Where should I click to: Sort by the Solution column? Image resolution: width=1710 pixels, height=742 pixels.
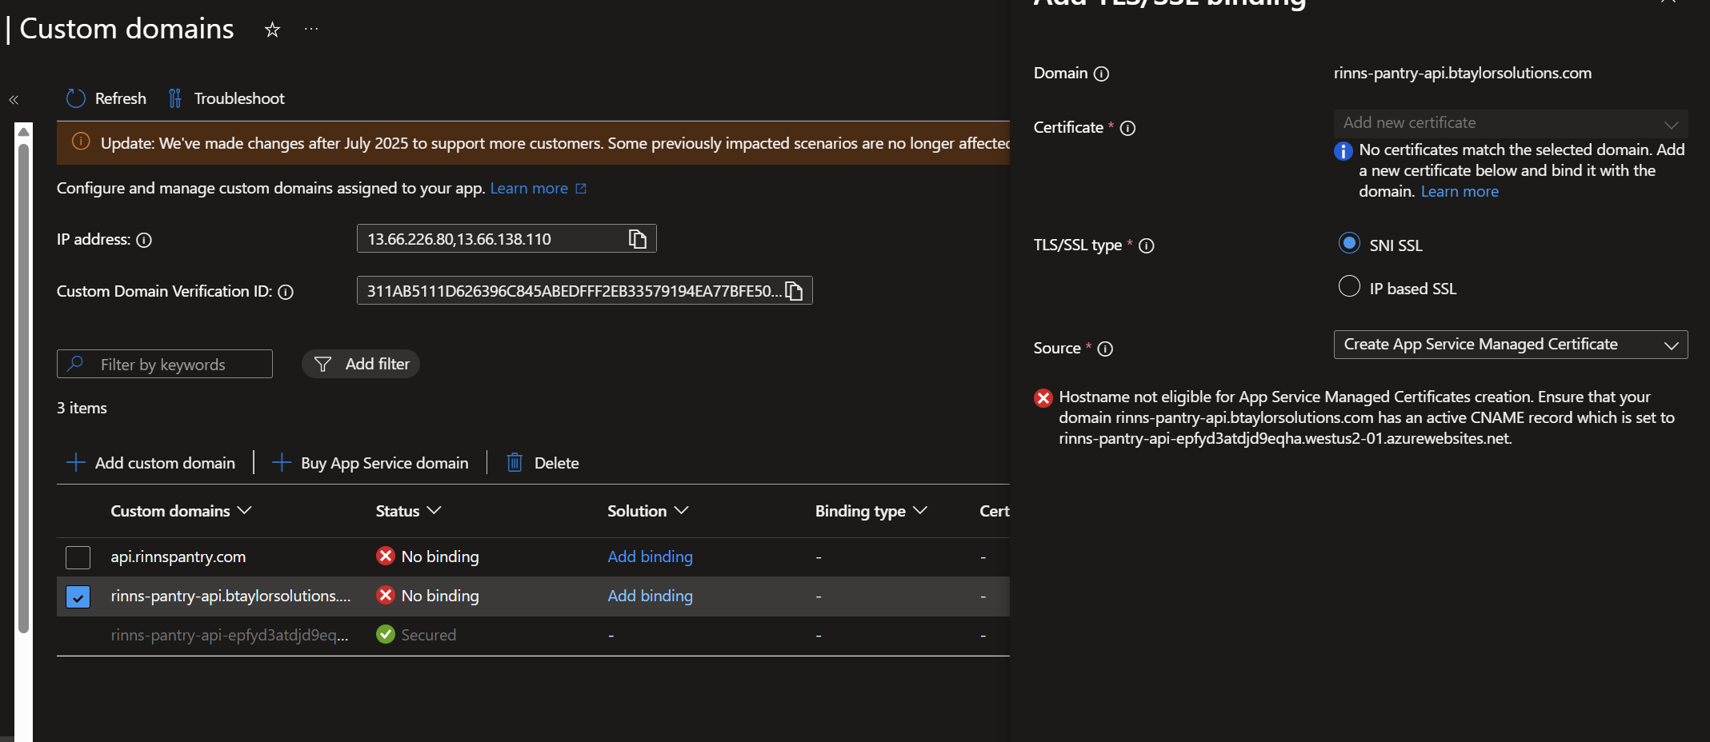point(647,511)
